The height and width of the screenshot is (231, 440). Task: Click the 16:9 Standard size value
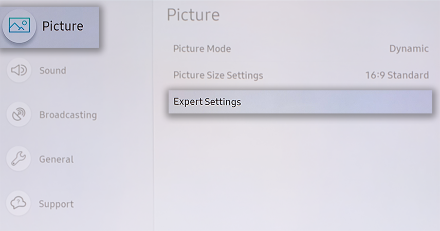pyautogui.click(x=397, y=75)
